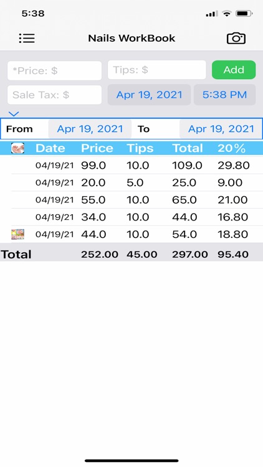The height and width of the screenshot is (467, 263).
Task: Click the Price column header
Action: pyautogui.click(x=97, y=148)
